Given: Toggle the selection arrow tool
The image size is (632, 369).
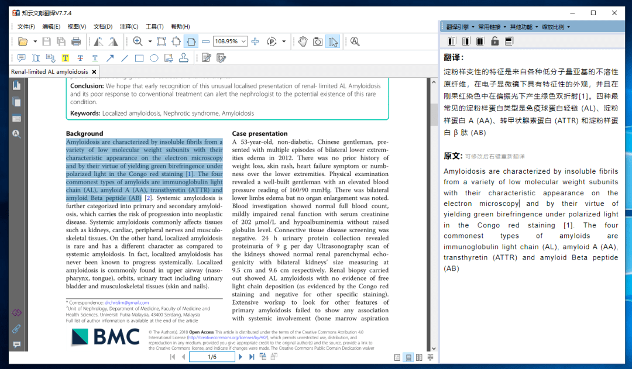Looking at the screenshot, I should pos(334,42).
